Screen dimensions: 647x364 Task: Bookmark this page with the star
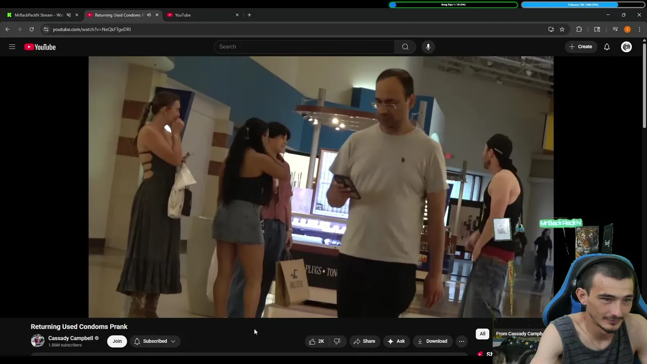(562, 29)
